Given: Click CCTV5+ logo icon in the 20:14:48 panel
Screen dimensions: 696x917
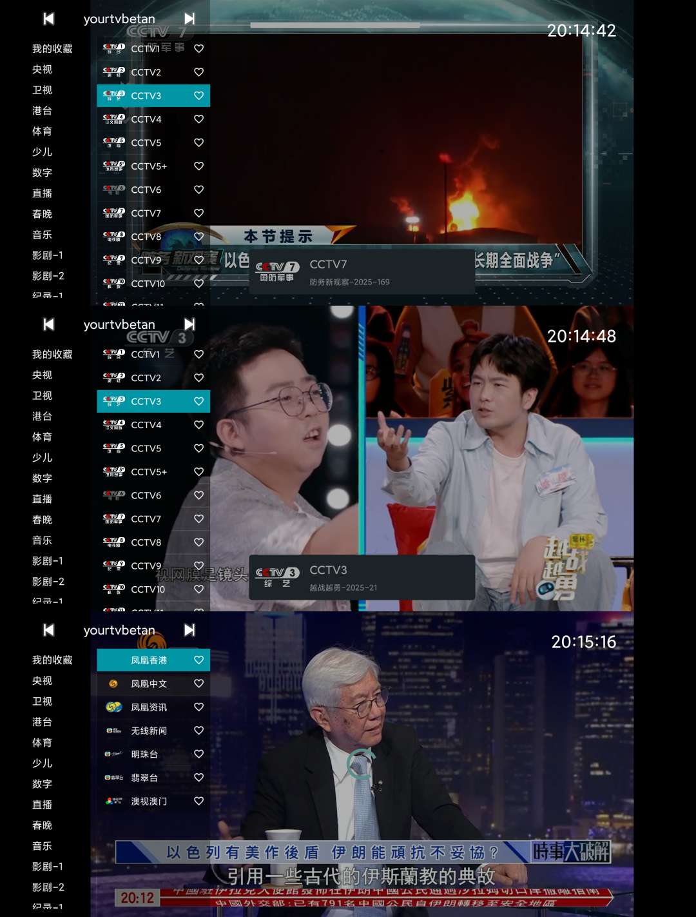Looking at the screenshot, I should point(113,472).
